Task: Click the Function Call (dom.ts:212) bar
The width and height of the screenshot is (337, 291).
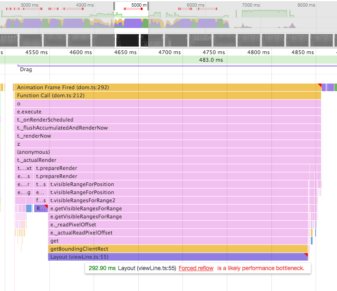Action: point(167,95)
